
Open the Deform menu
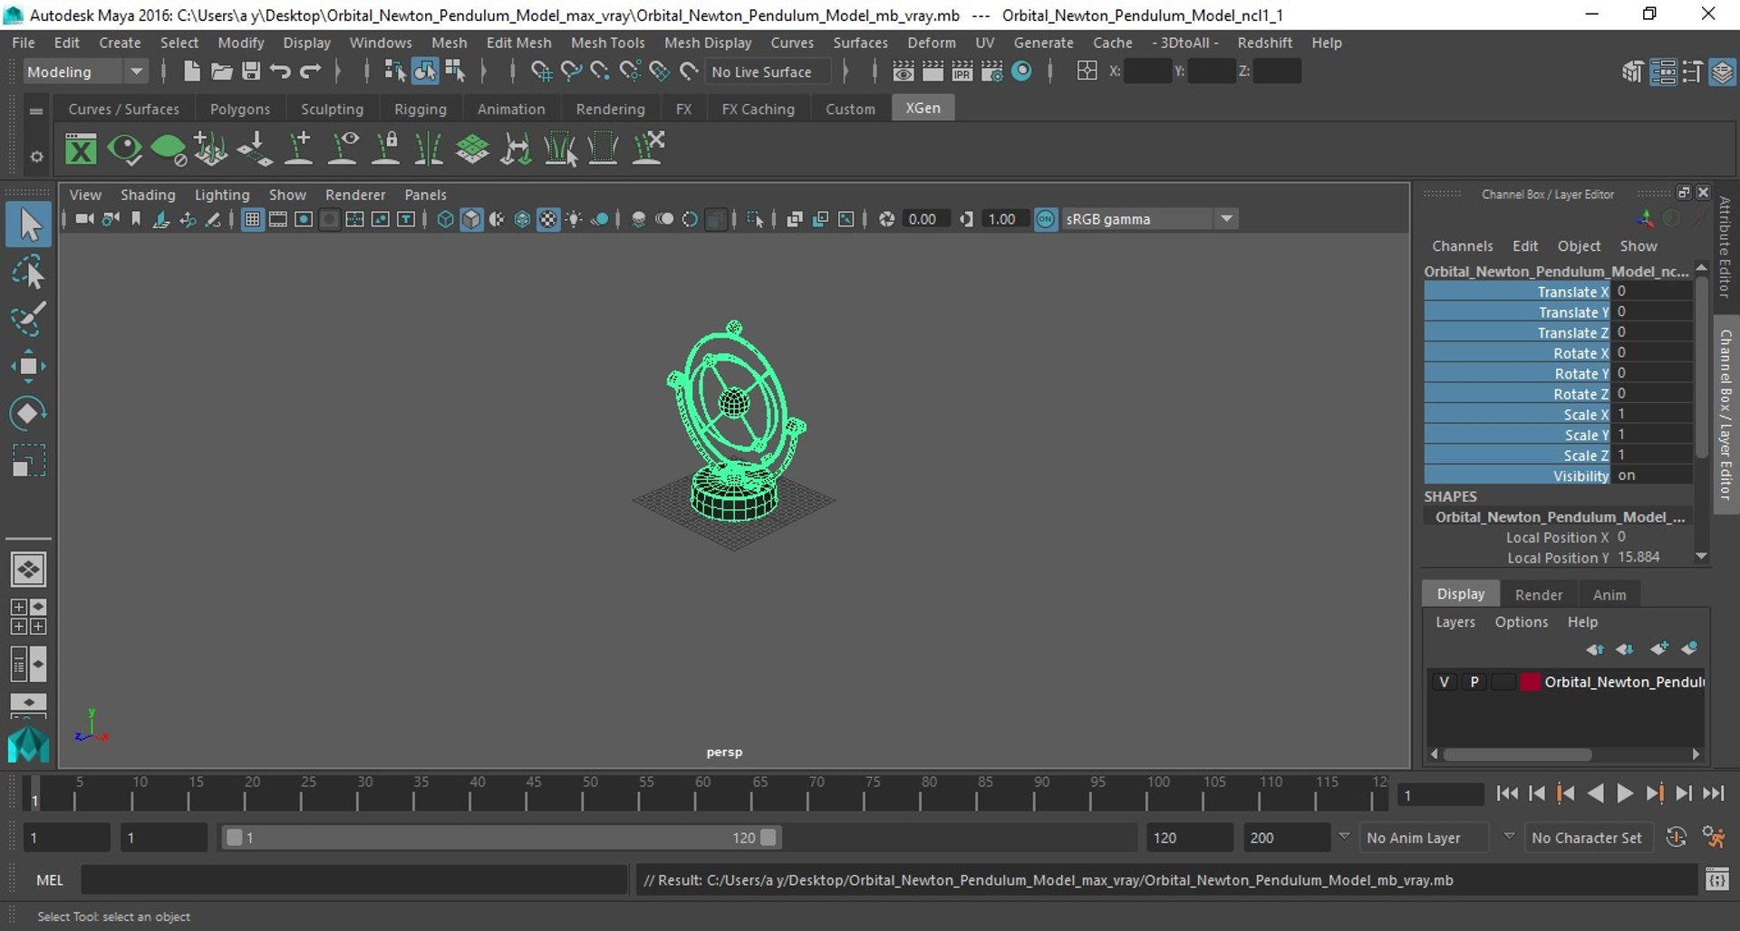[x=931, y=43]
